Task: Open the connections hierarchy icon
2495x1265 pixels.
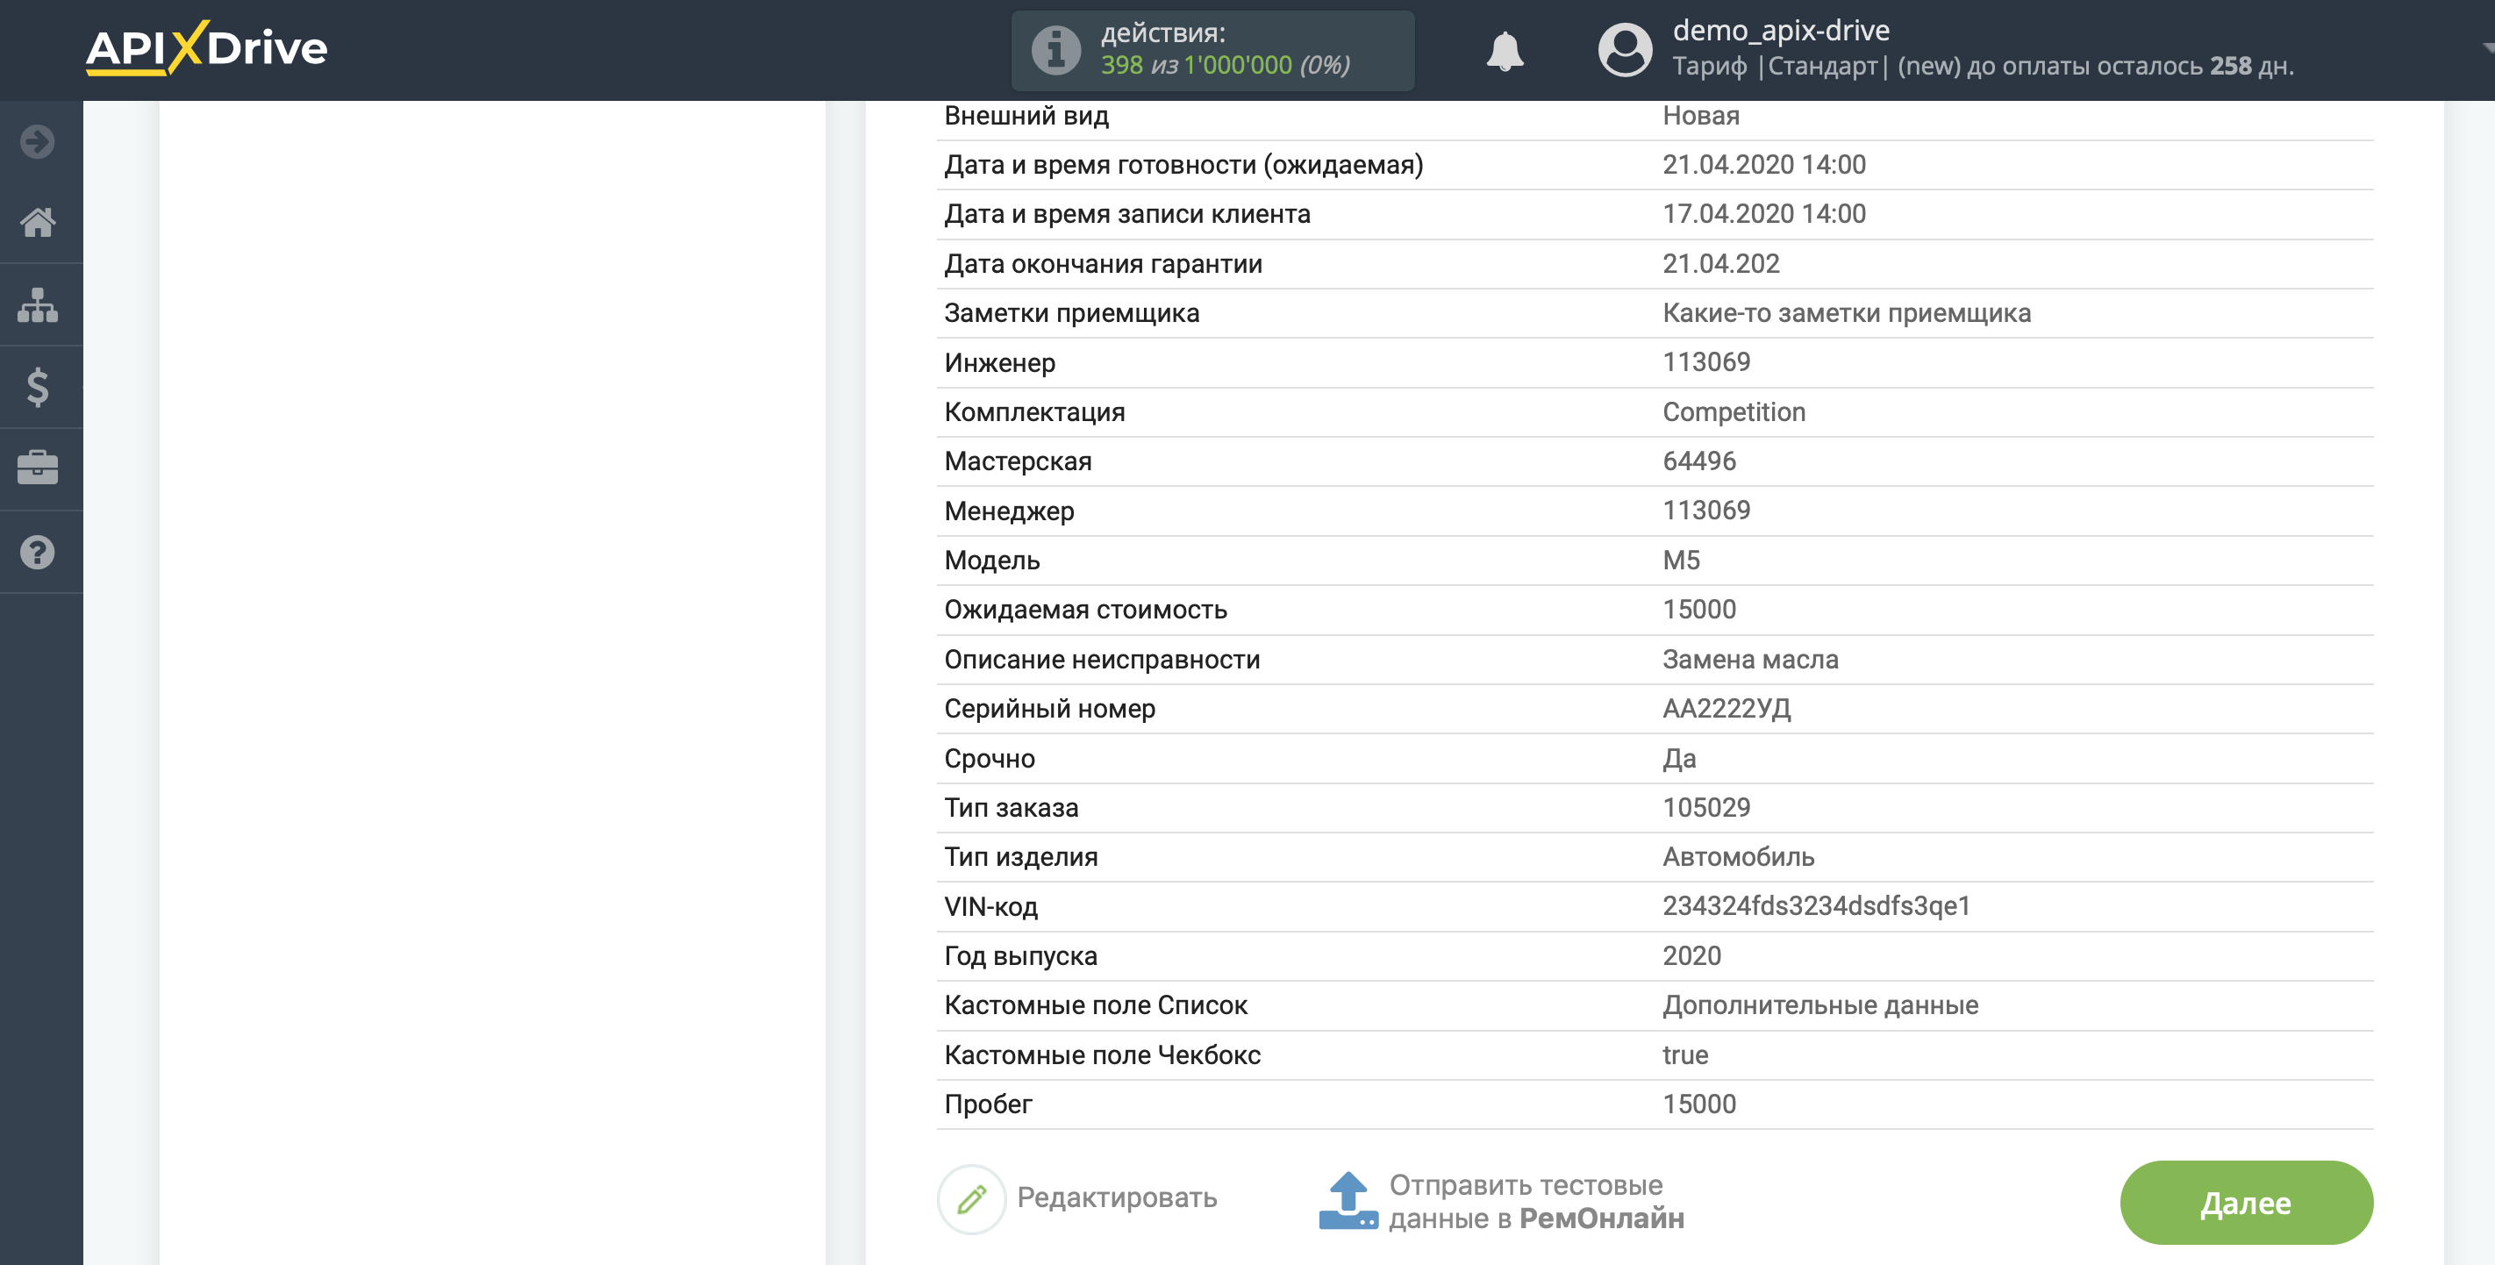Action: click(38, 305)
